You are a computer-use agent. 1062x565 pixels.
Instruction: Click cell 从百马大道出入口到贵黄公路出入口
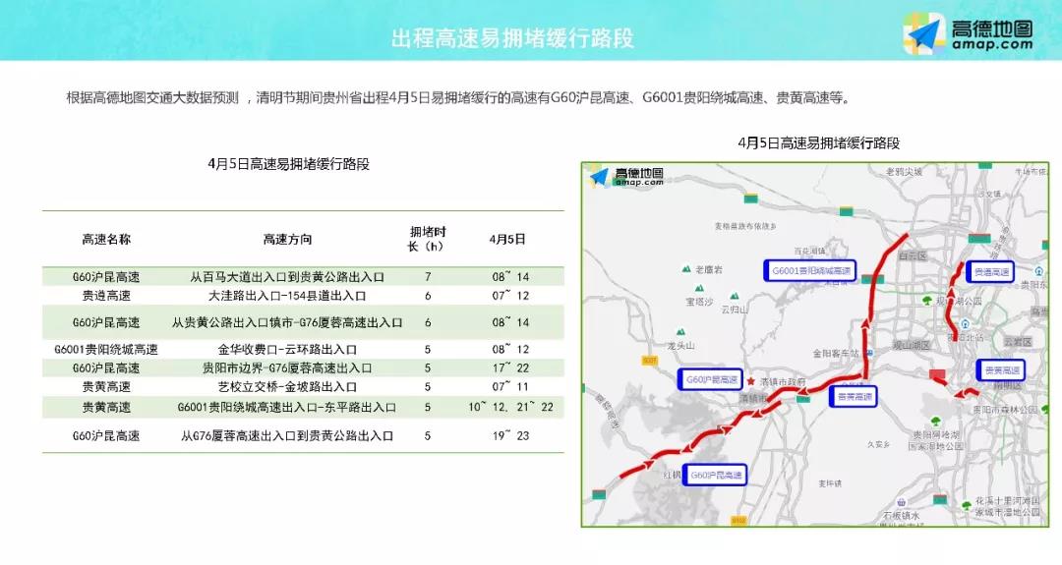[287, 277]
